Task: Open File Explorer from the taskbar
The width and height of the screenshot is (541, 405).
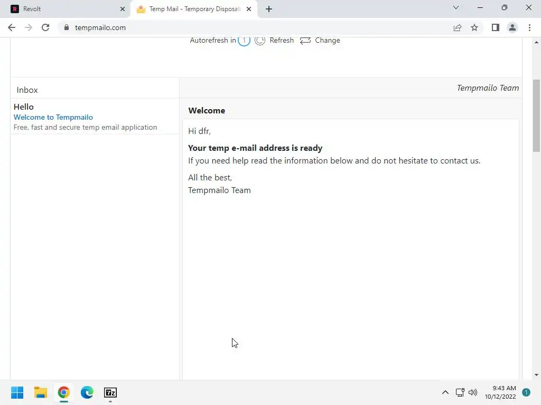Action: [x=40, y=392]
